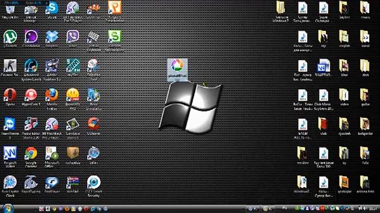380x213 pixels.
Task: Open the yellow smiley QuickBuy shortcut
Action: click(x=72, y=99)
